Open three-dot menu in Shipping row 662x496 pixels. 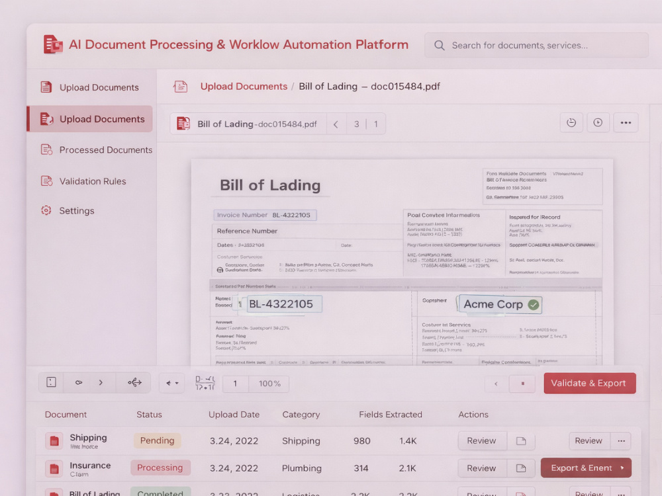(621, 440)
